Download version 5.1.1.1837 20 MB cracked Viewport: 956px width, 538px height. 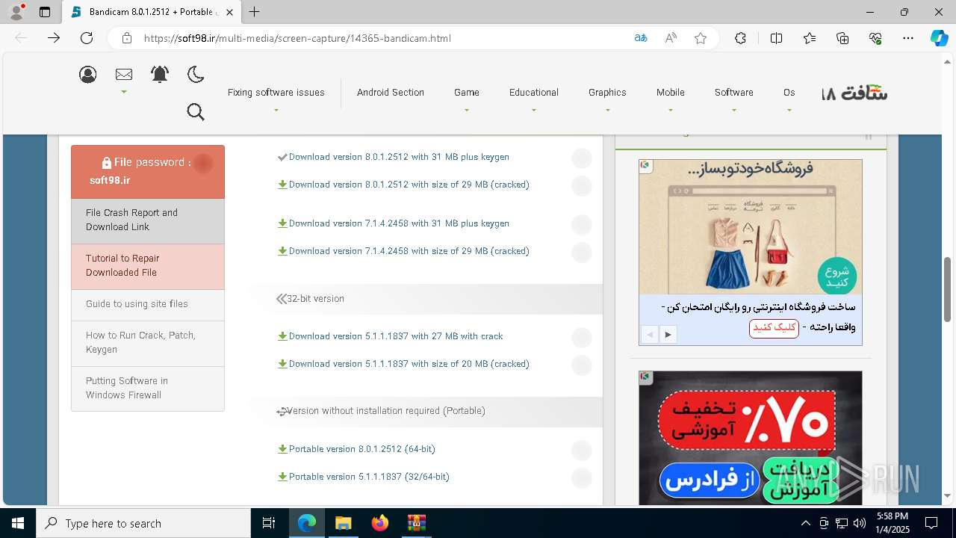[x=409, y=364]
